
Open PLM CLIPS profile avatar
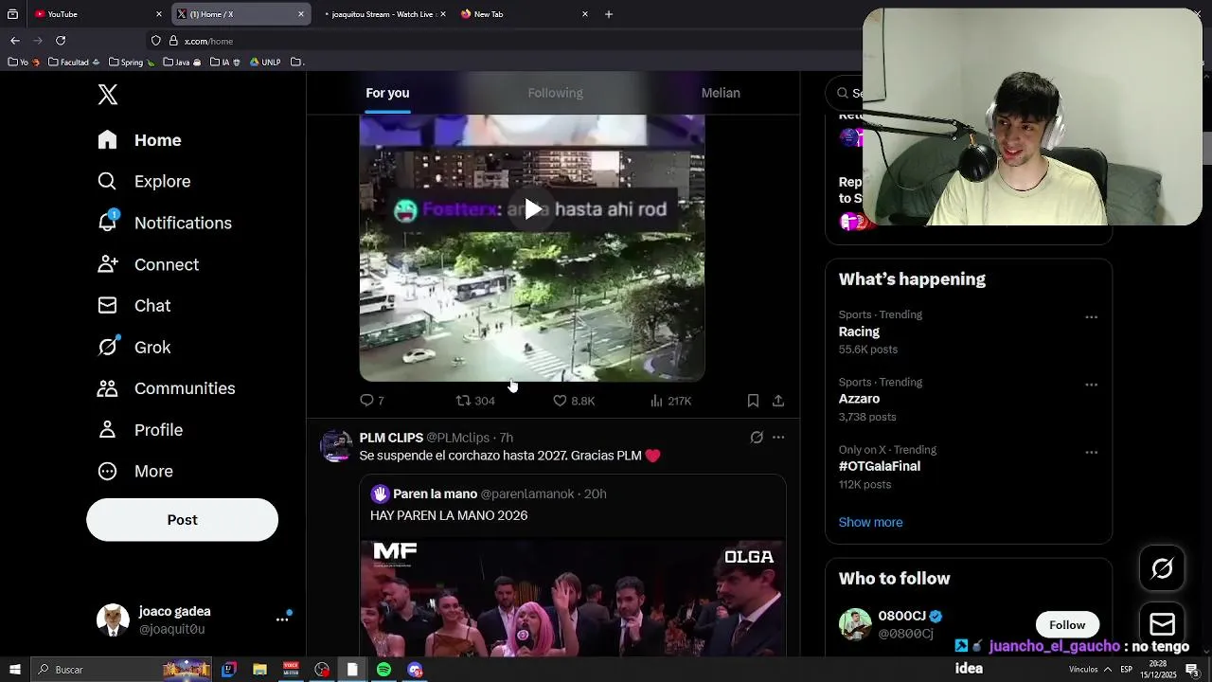tap(336, 446)
